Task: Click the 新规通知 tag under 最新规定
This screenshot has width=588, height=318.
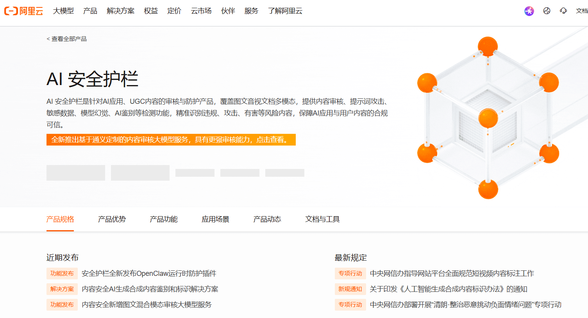Action: (x=350, y=289)
